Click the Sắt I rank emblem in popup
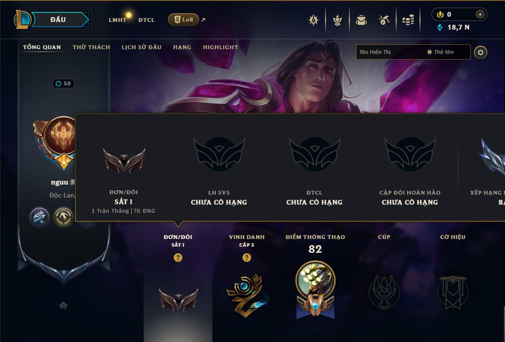Image resolution: width=505 pixels, height=342 pixels. [x=124, y=160]
